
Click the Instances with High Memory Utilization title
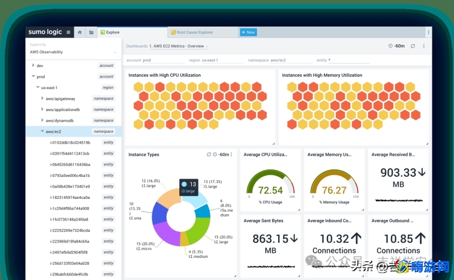322,75
